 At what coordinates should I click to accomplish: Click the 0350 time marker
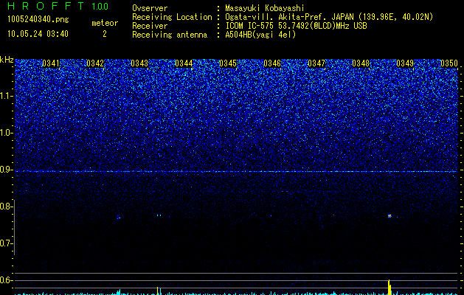(x=449, y=63)
